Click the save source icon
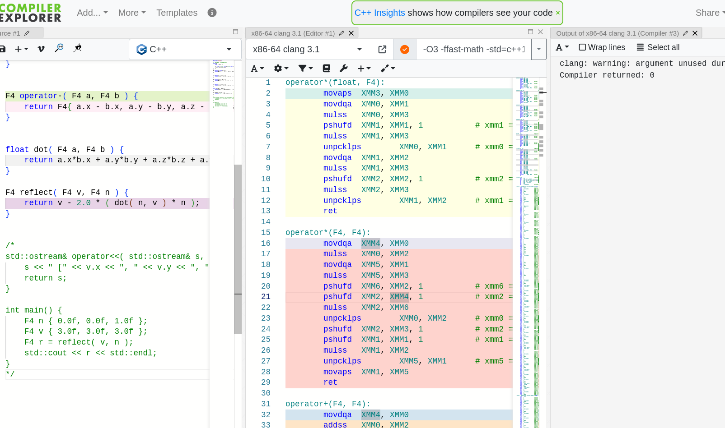Viewport: 725px width, 428px height. tap(2, 49)
